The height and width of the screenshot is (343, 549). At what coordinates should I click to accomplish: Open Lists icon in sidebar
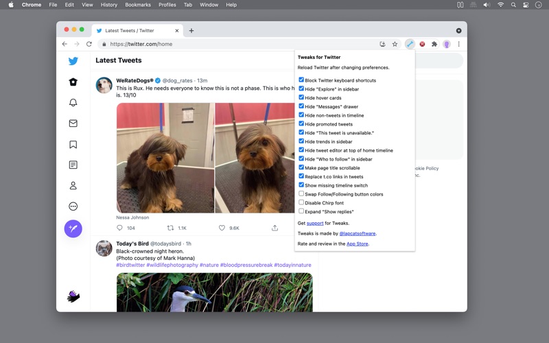tap(73, 165)
